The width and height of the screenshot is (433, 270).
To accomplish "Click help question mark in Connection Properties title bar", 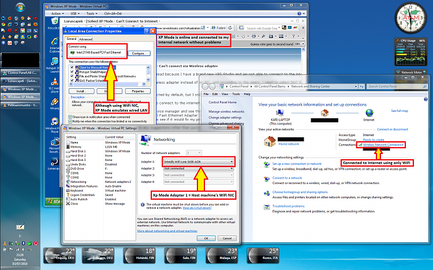I will pos(147,31).
